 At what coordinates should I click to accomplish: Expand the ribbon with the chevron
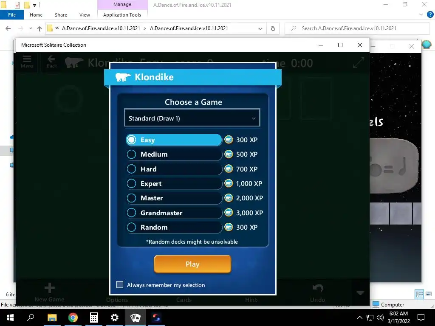421,14
